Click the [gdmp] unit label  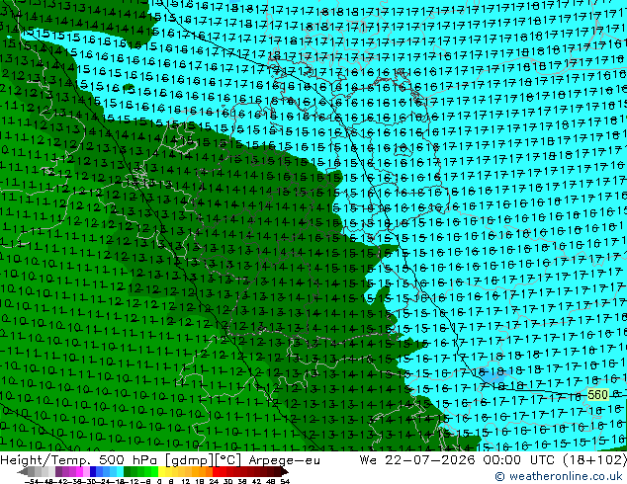point(190,460)
